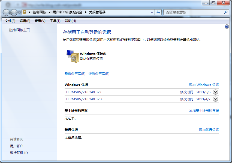The width and height of the screenshot is (232, 163).
Task: Open the 帮助(H) menu
Action: coord(70,21)
